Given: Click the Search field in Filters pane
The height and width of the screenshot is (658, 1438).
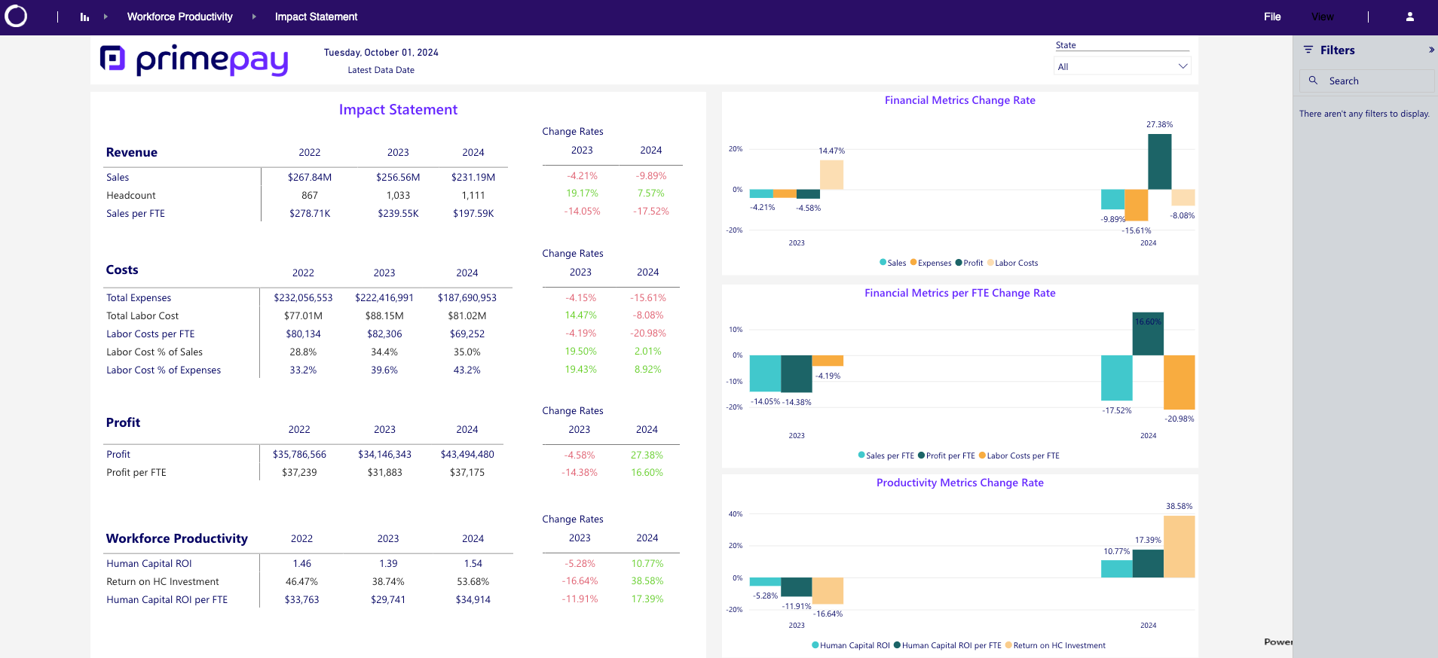Looking at the screenshot, I should [1367, 81].
